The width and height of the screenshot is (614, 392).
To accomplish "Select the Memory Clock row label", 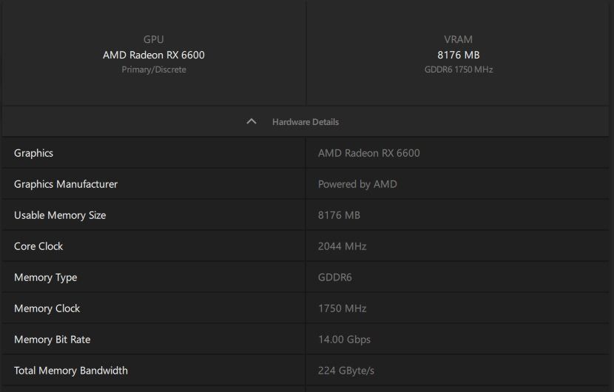I will click(x=47, y=308).
